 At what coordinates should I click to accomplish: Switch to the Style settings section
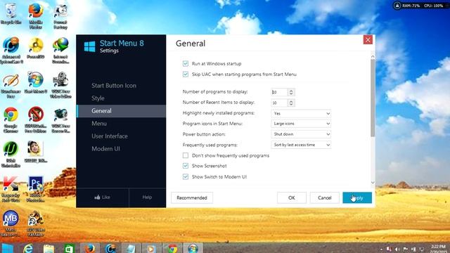(x=98, y=98)
